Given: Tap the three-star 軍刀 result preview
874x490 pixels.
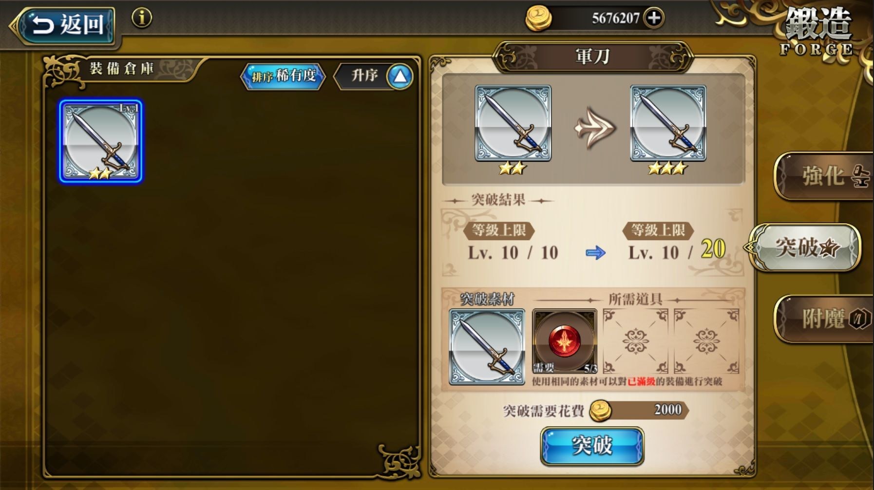Looking at the screenshot, I should coord(668,123).
